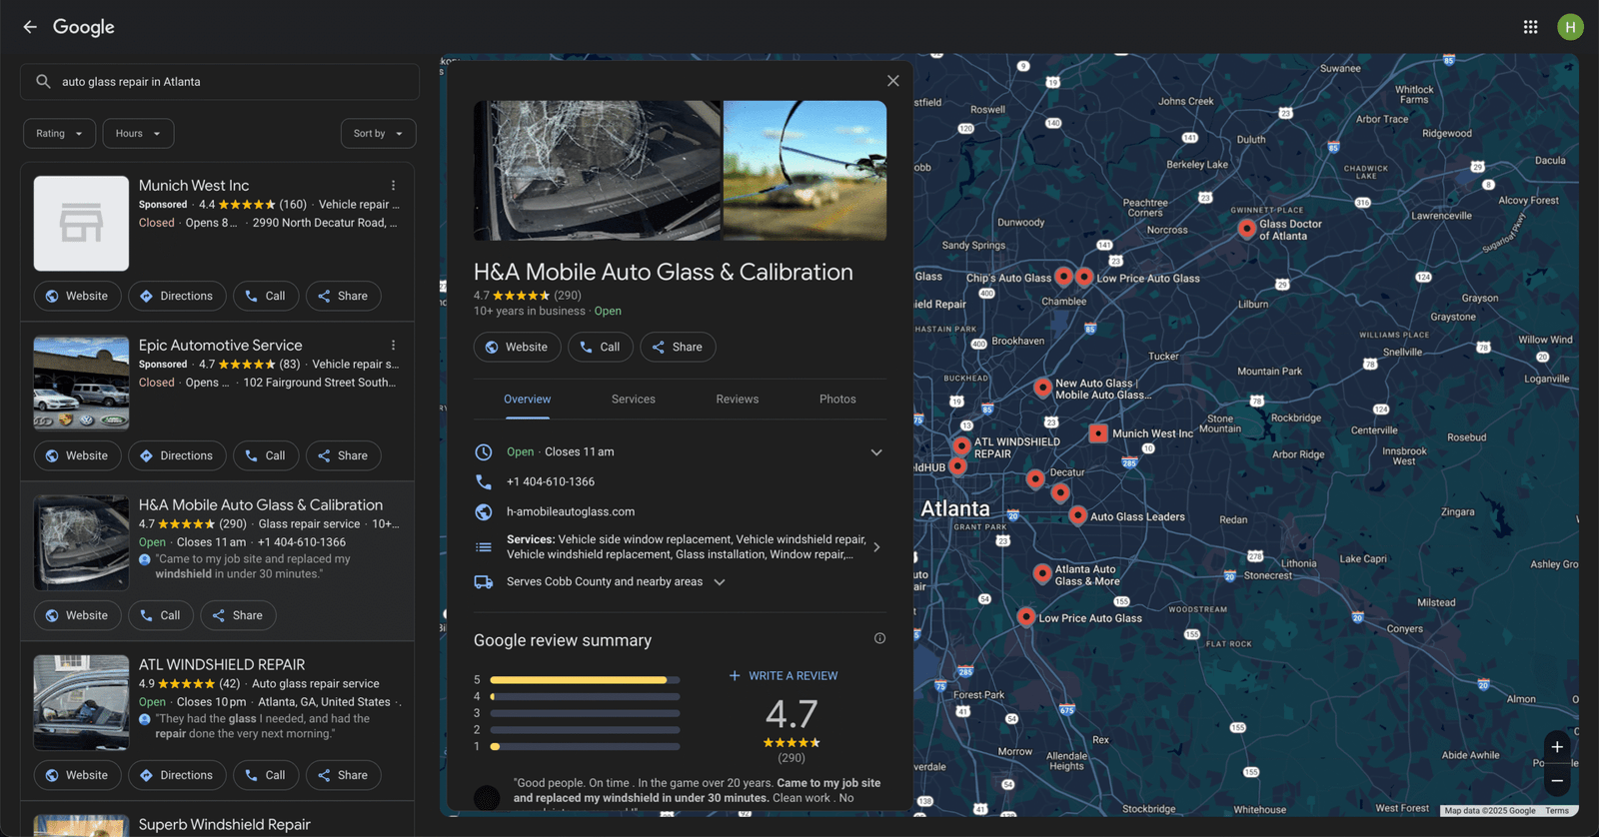Image resolution: width=1599 pixels, height=837 pixels.
Task: Click Share in H&A details panel
Action: [678, 348]
